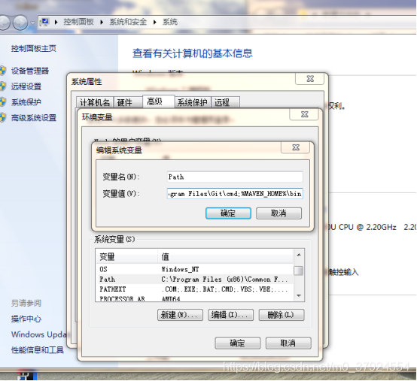Close the 环境变量 dialog
Viewport: 417px width, 381px height.
pos(304,114)
